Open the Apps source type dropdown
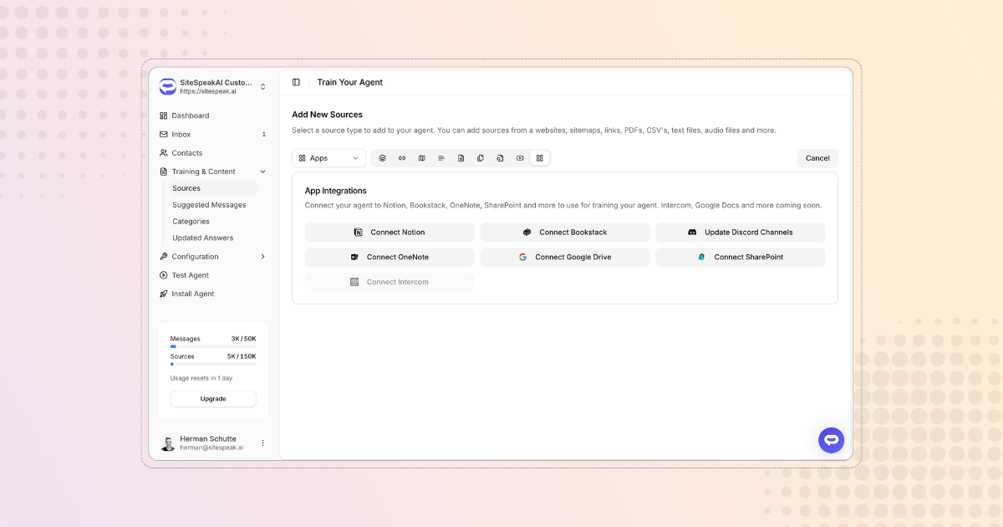 [x=328, y=158]
